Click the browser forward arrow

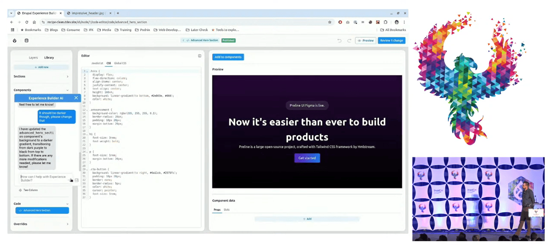tap(19, 22)
